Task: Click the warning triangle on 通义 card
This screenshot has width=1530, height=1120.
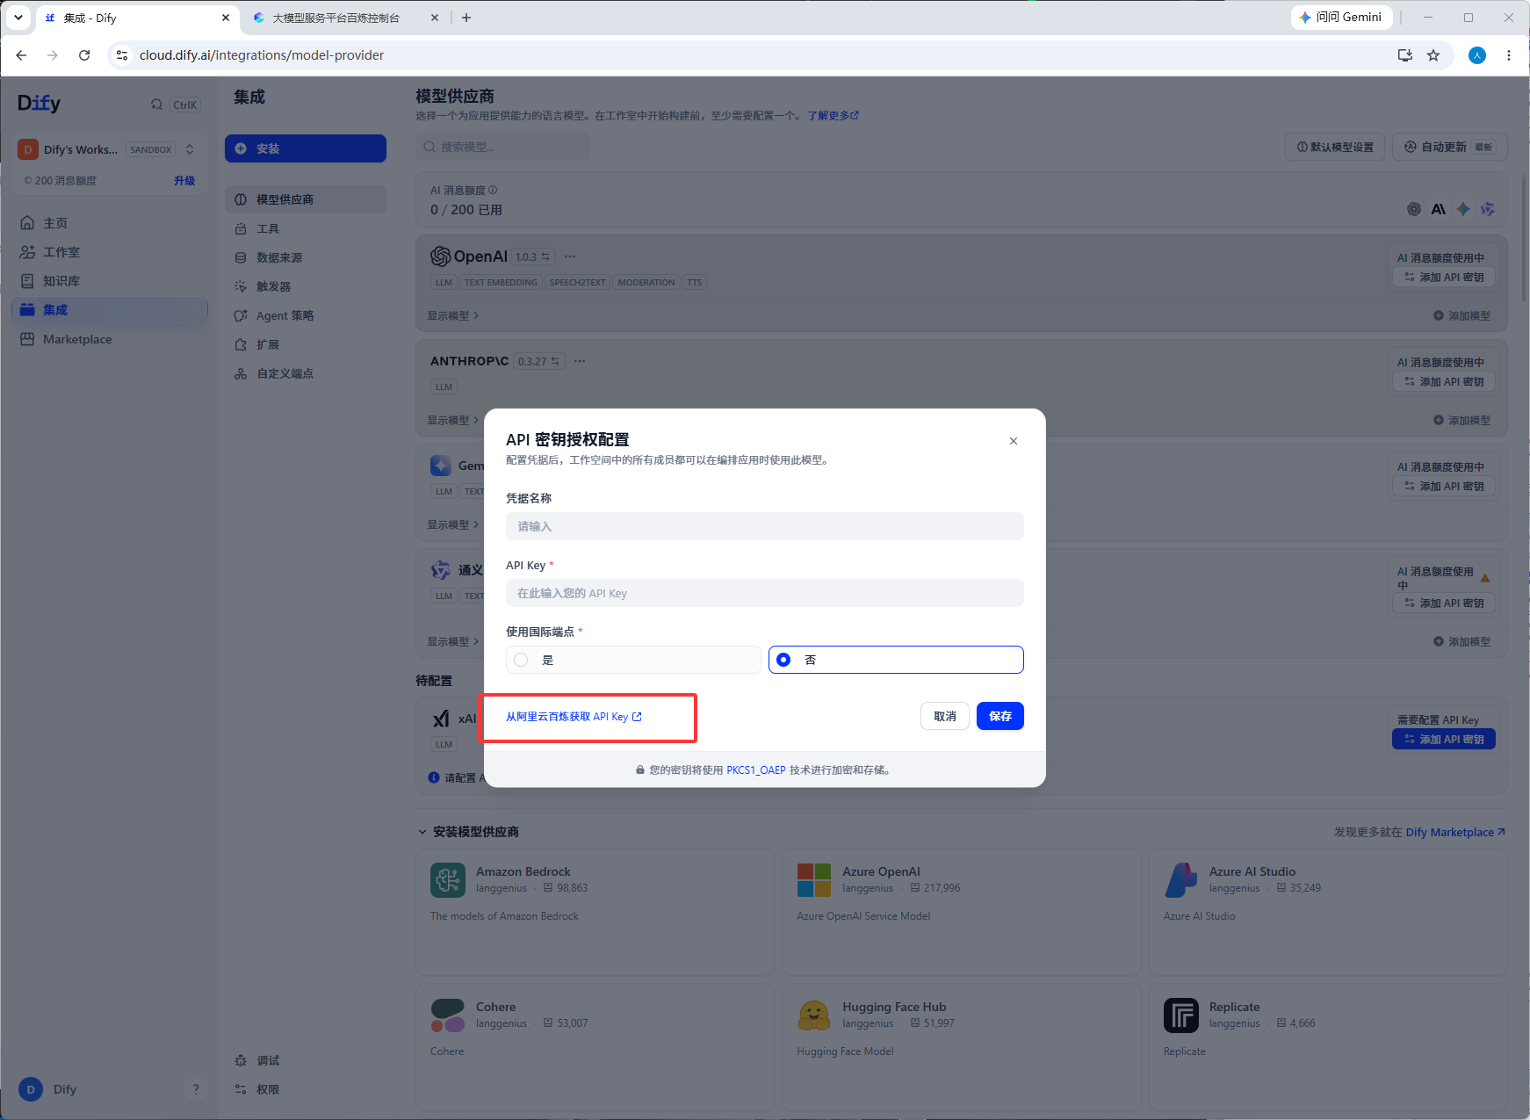Action: coord(1485,578)
